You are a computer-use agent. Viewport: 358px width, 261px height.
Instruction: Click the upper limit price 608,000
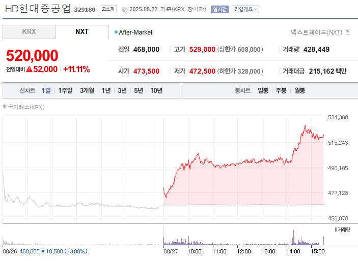tap(249, 49)
